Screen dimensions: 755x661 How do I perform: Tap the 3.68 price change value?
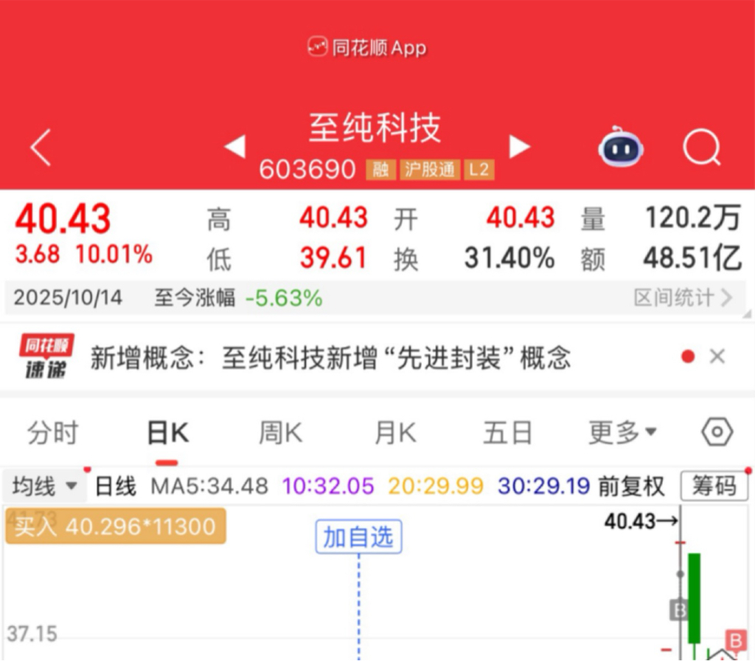[38, 255]
